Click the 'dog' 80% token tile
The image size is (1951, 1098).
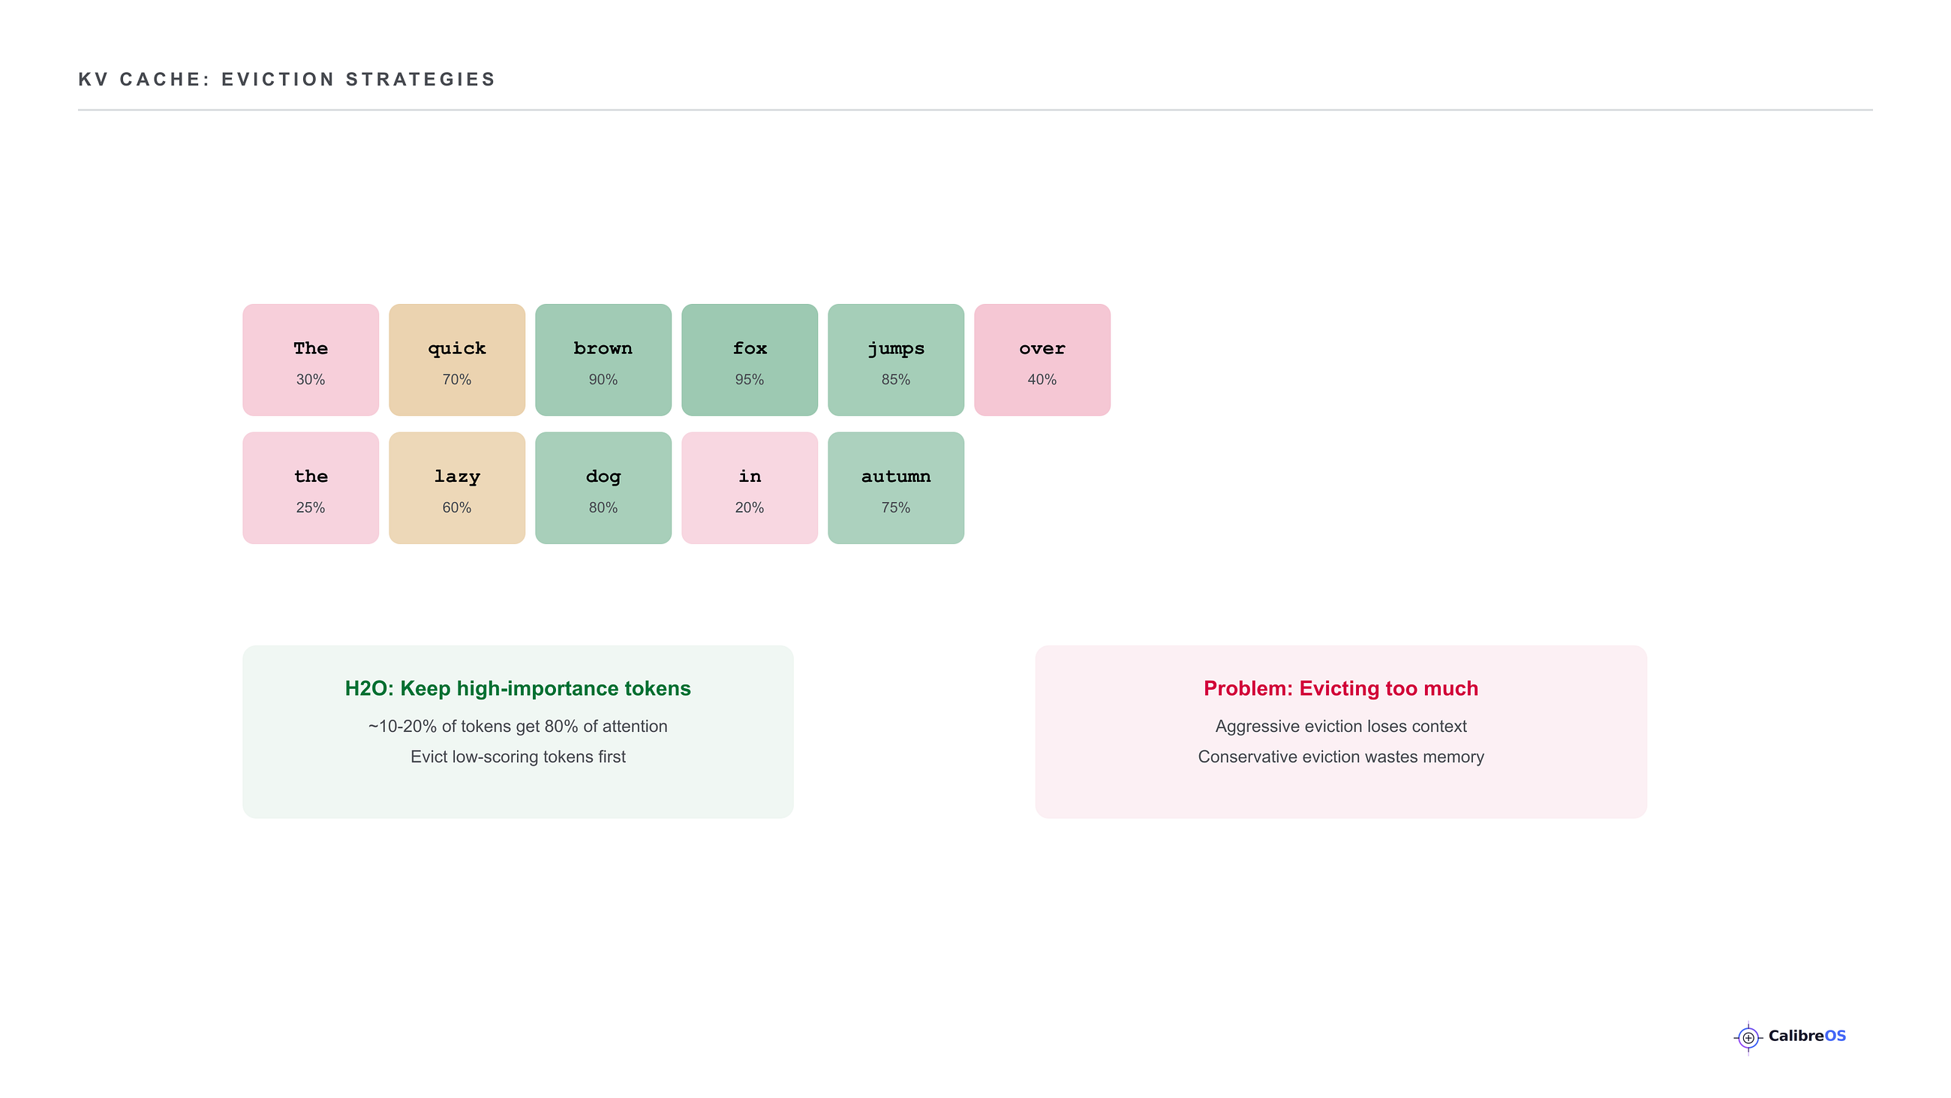pyautogui.click(x=603, y=488)
